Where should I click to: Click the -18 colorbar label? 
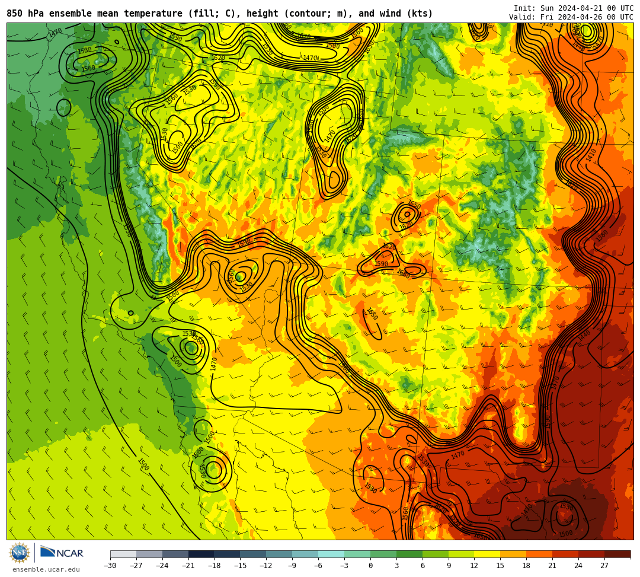tap(215, 566)
